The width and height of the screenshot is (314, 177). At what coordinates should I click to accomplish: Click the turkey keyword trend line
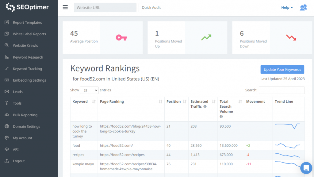pos(287,125)
